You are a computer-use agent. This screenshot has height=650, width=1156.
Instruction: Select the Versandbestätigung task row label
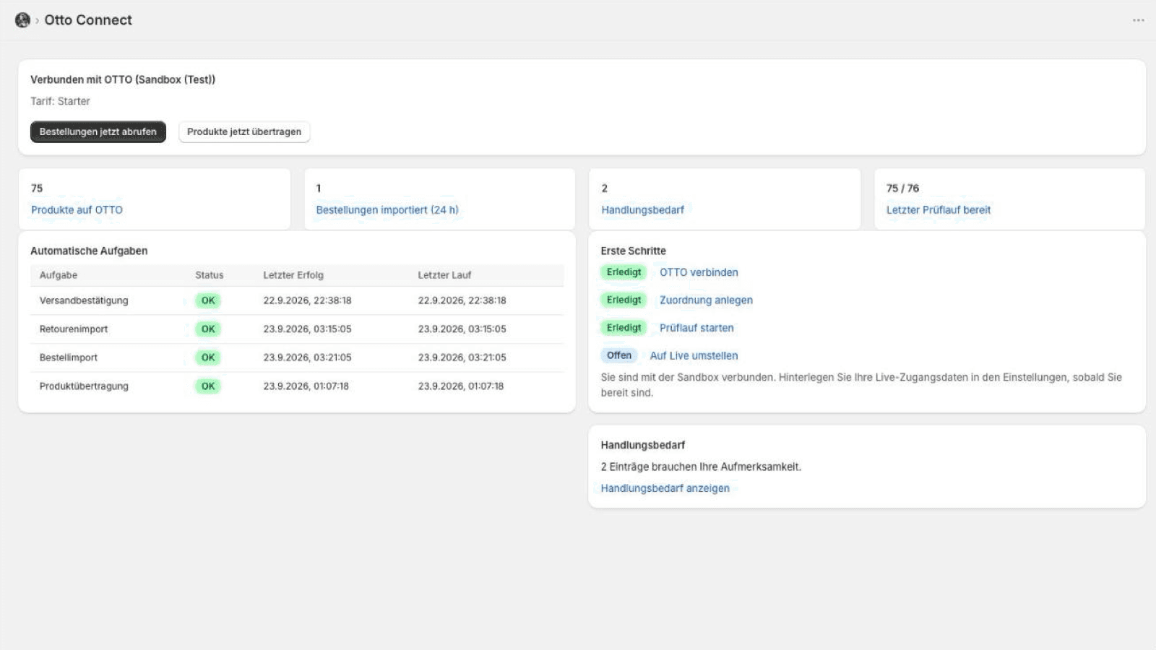click(x=84, y=300)
